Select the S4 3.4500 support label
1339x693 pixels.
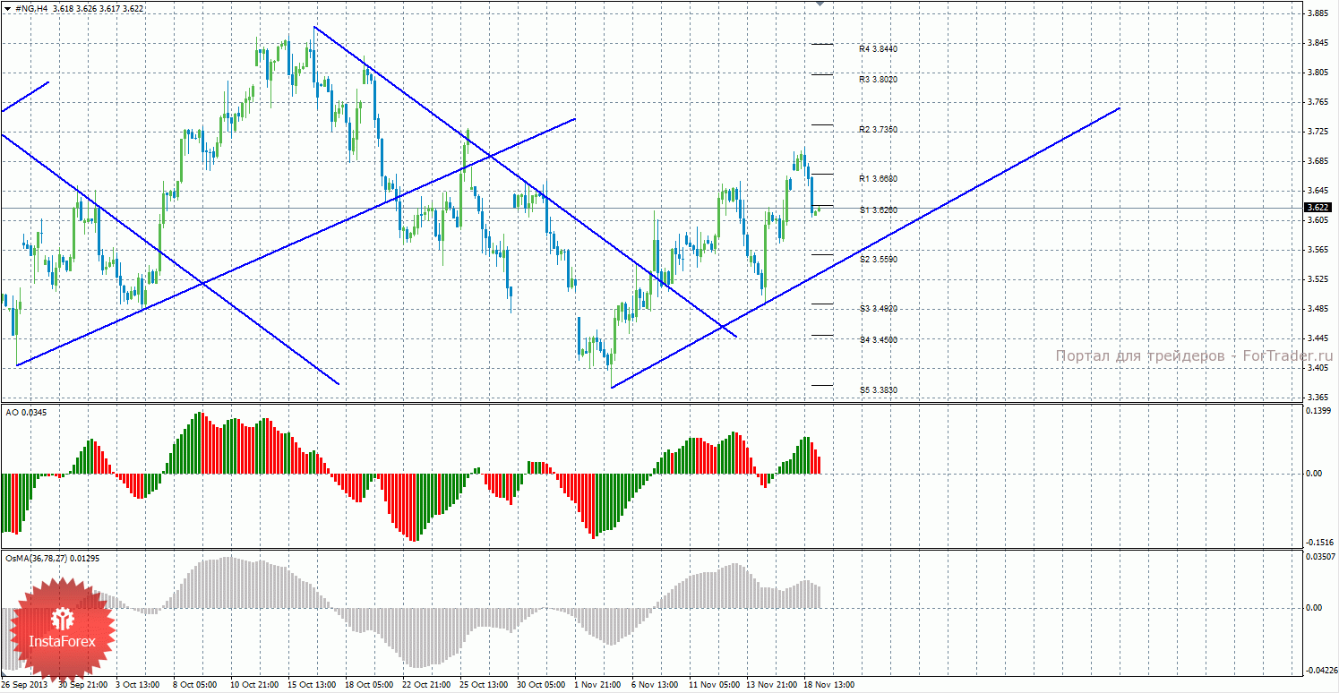click(x=879, y=340)
